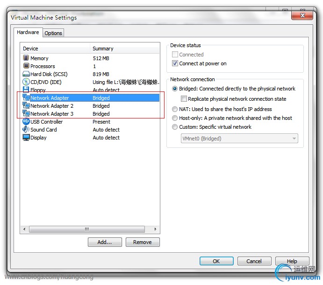
Task: Select the Display row label
Action: [38, 138]
